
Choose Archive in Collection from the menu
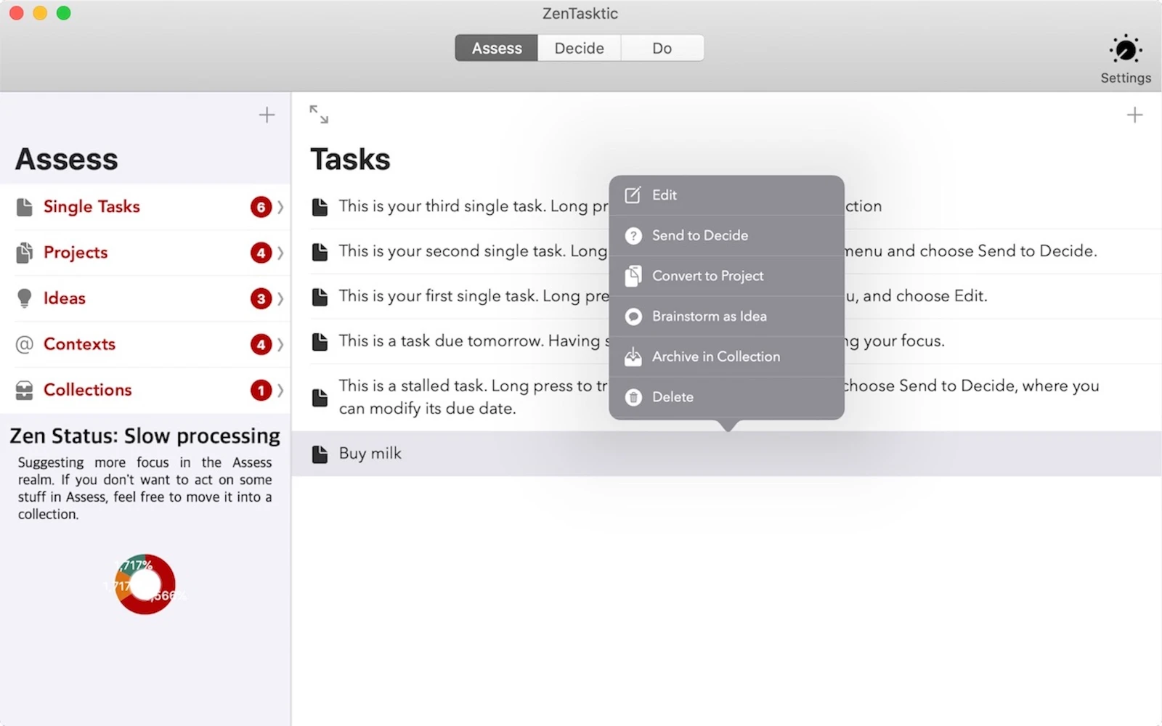[x=726, y=356]
